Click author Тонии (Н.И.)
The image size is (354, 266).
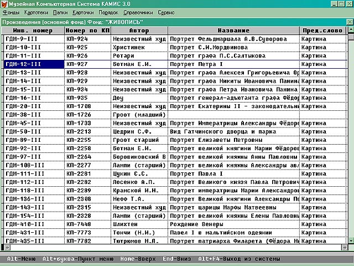click(x=134, y=233)
